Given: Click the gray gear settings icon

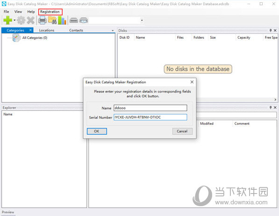Looking at the screenshot, I should 21,20.
